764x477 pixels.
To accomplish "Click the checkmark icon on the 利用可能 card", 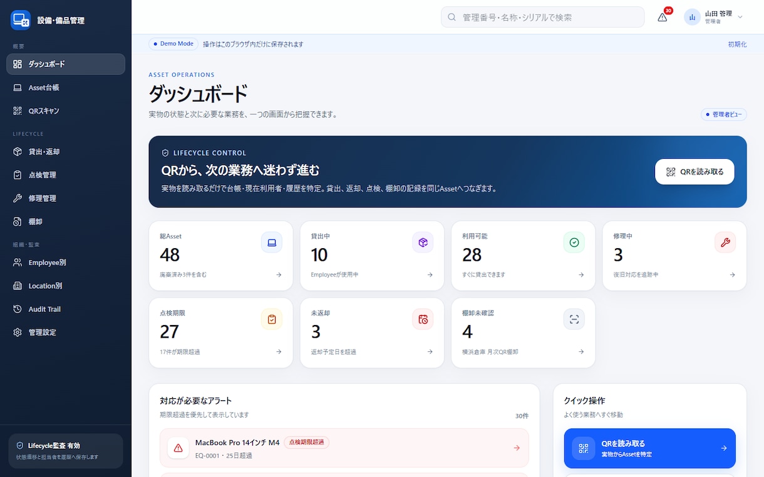I will pos(574,243).
